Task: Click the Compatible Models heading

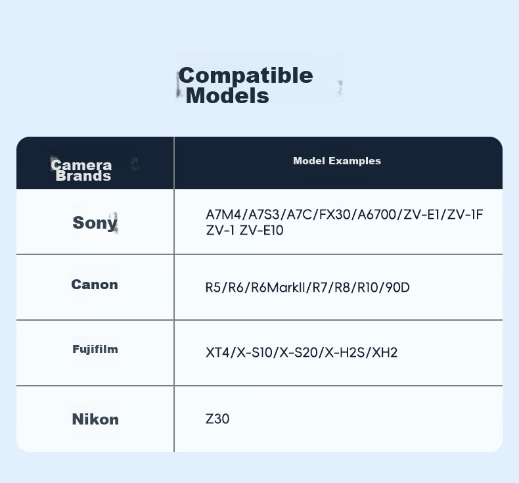Action: 245,85
